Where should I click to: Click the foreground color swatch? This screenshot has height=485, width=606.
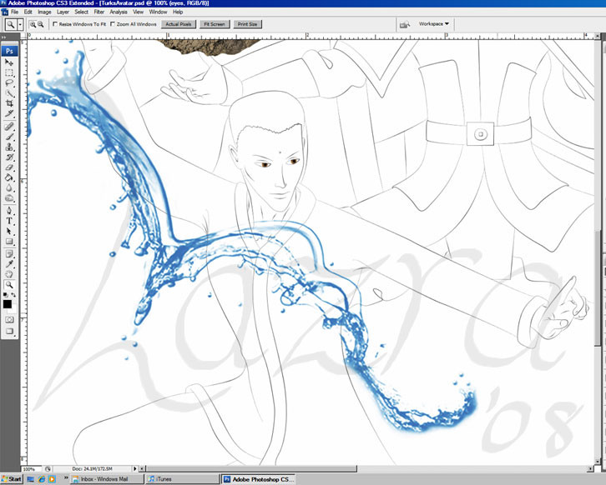coord(7,304)
